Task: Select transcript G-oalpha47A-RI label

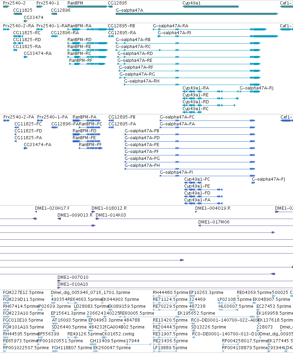Action: click(x=175, y=33)
